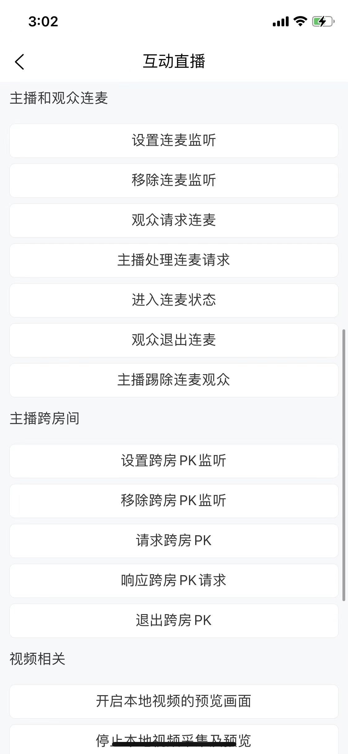Select 移除连麦监听 option
Screen dimensions: 348x754
tap(174, 180)
